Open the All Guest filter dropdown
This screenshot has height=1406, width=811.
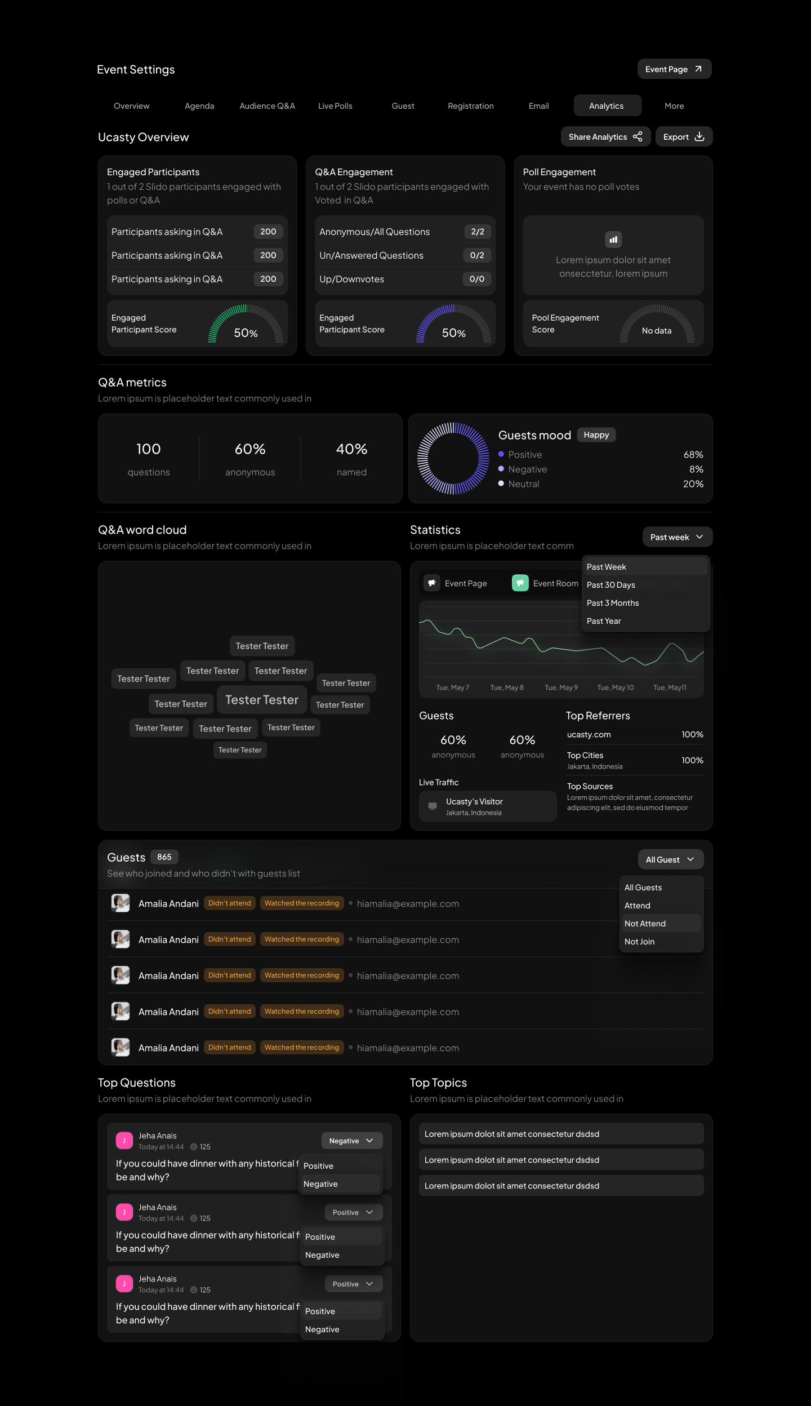coord(671,859)
